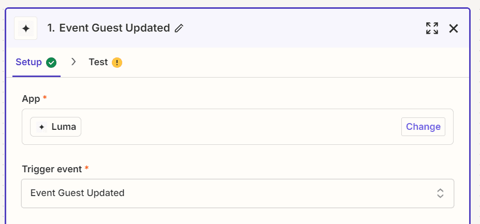Click the 'App' field label
The height and width of the screenshot is (224, 480).
[31, 99]
